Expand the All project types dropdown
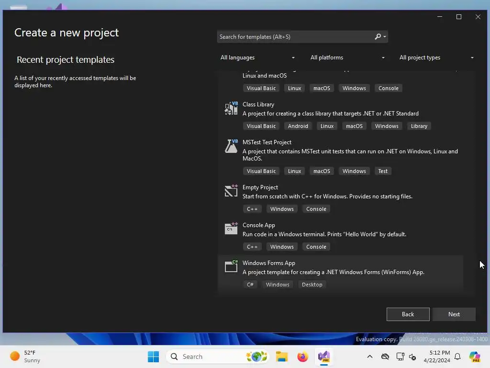This screenshot has height=368, width=490. point(436,57)
